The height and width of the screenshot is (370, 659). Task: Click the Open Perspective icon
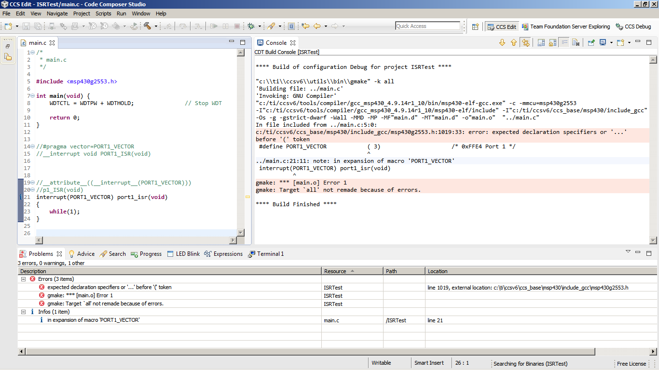475,26
